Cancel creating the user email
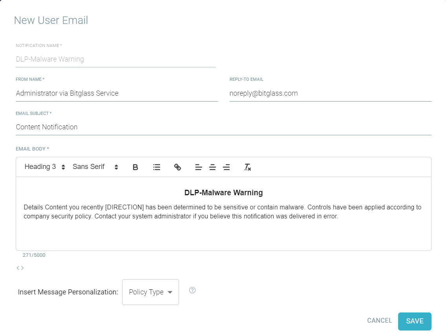 (x=379, y=321)
